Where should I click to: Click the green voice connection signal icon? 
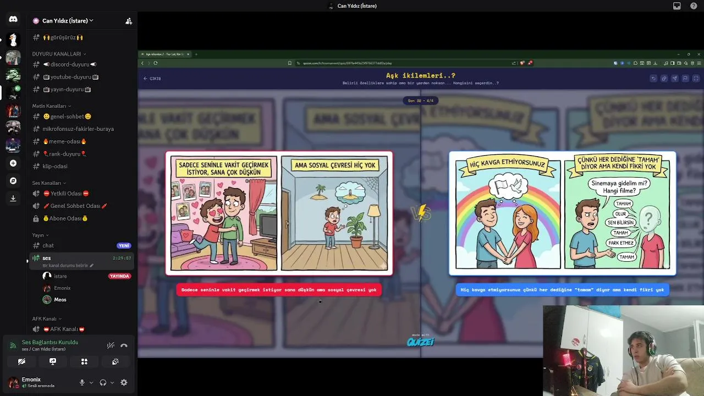click(13, 345)
